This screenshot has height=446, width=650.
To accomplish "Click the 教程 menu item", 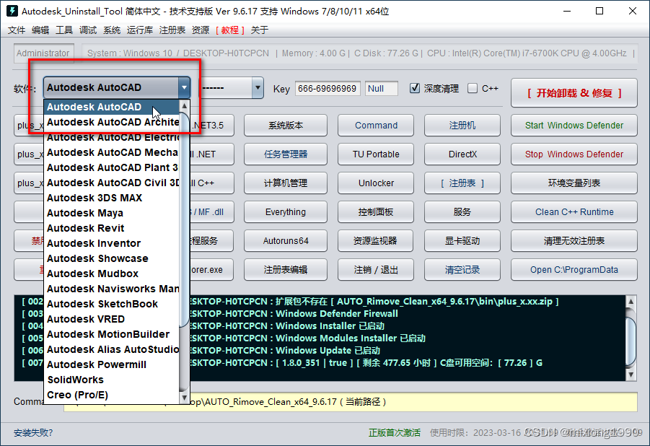I will click(230, 30).
